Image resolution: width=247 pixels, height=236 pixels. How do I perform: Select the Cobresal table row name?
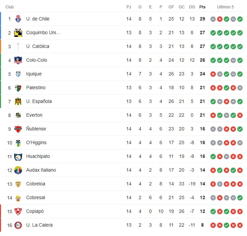pyautogui.click(x=36, y=198)
